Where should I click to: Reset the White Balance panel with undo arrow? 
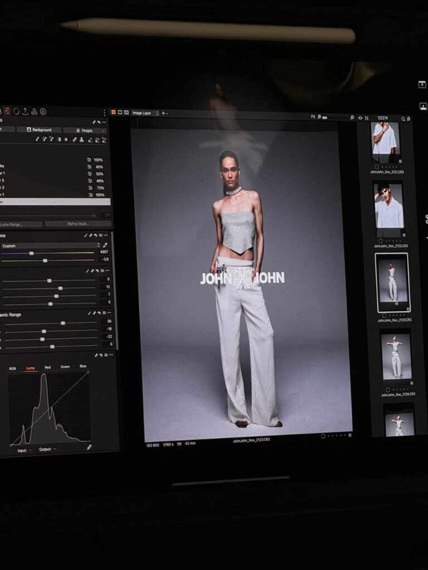pyautogui.click(x=95, y=235)
